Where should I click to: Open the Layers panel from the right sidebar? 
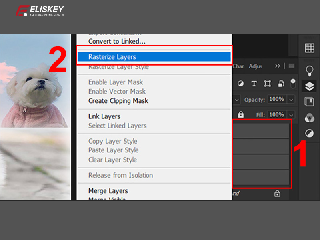[309, 86]
